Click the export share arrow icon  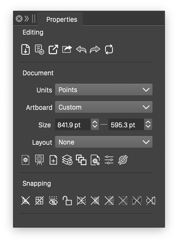[x=67, y=49]
